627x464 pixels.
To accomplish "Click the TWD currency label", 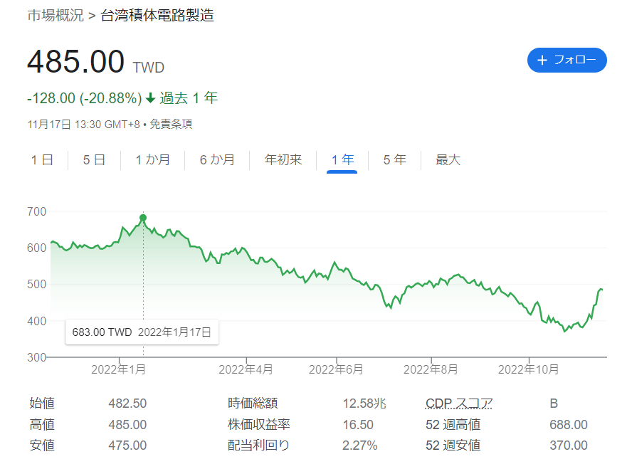I will [148, 68].
